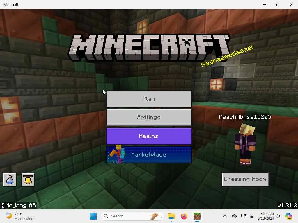Viewport: 298px width, 223px height.
Task: Open File Explorer from the taskbar
Action: pyautogui.click(x=171, y=216)
